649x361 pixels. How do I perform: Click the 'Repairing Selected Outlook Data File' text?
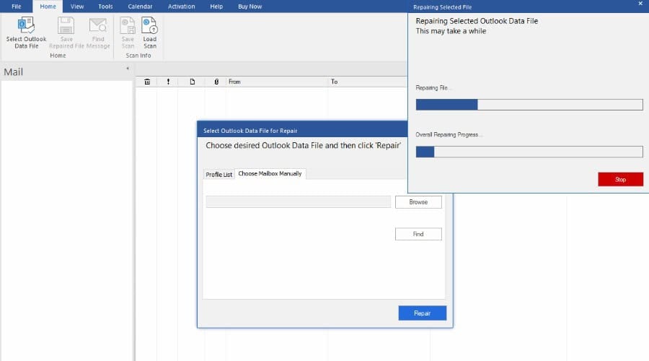tap(477, 21)
